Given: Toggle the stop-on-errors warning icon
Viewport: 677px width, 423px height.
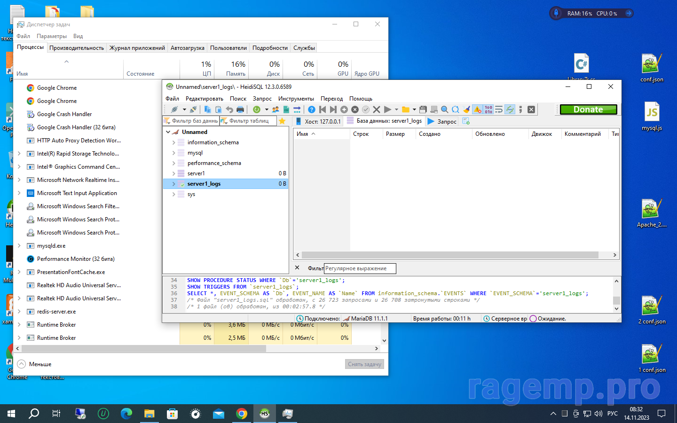Looking at the screenshot, I should [478, 110].
